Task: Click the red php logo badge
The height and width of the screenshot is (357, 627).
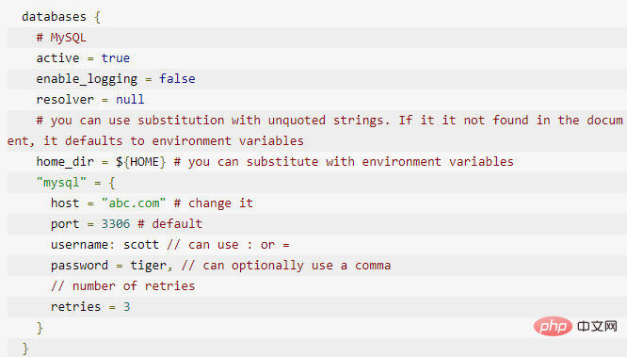Action: [x=553, y=326]
